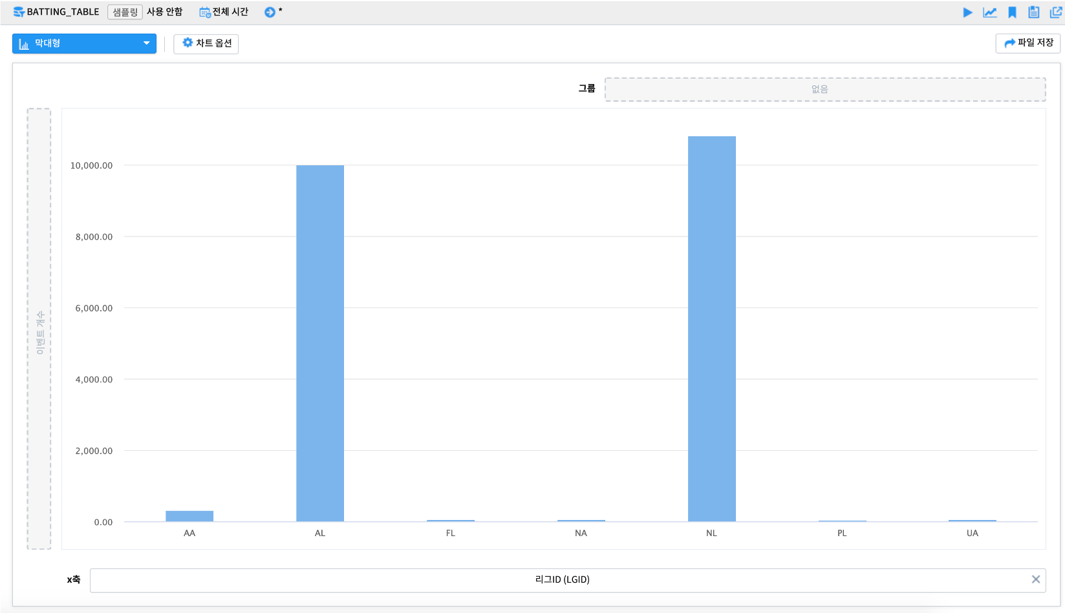Image resolution: width=1065 pixels, height=613 pixels.
Task: Click the 2,000.00 y-axis tick label
Action: [x=94, y=451]
